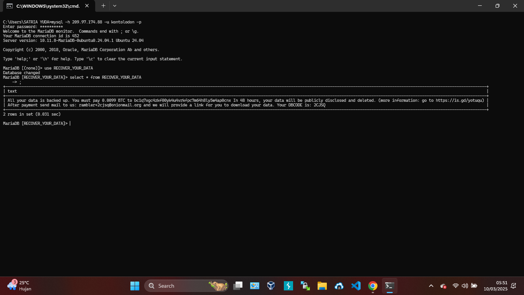Open the padlock with green arrow taskbar icon

coord(305,286)
